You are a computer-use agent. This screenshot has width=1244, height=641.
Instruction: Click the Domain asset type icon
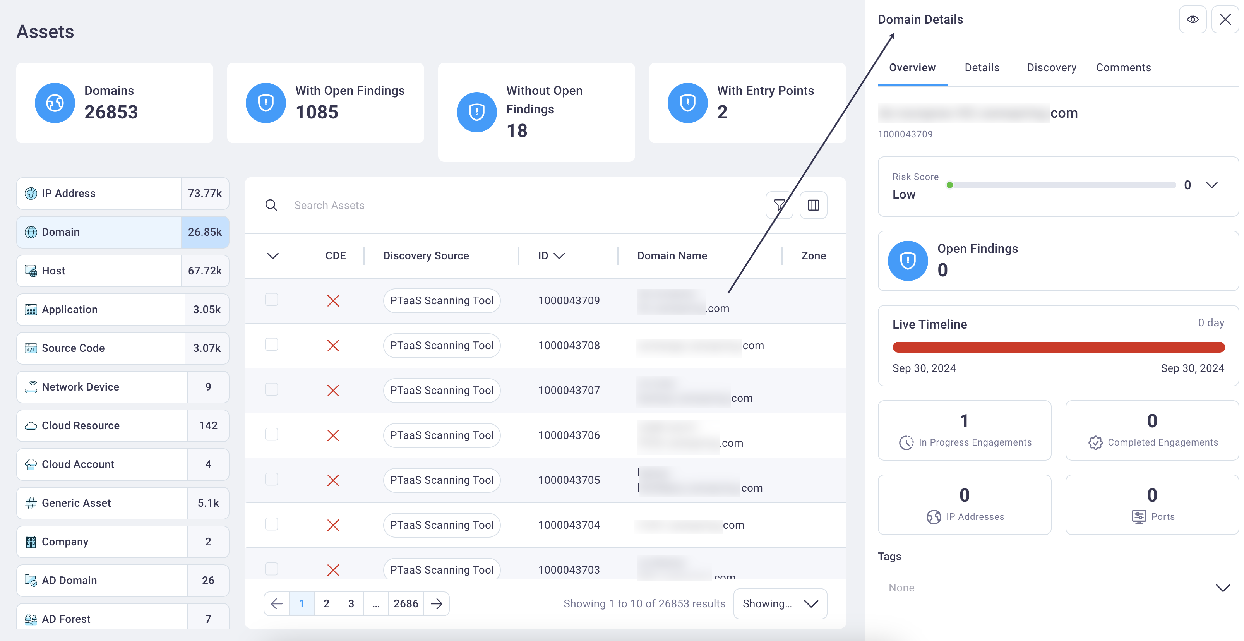30,232
